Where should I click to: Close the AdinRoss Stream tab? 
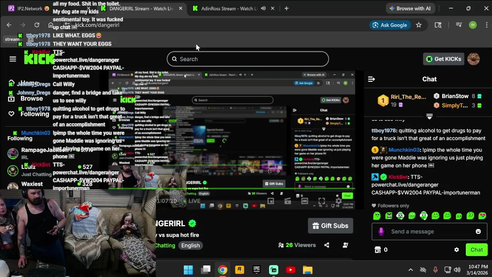pyautogui.click(x=273, y=8)
